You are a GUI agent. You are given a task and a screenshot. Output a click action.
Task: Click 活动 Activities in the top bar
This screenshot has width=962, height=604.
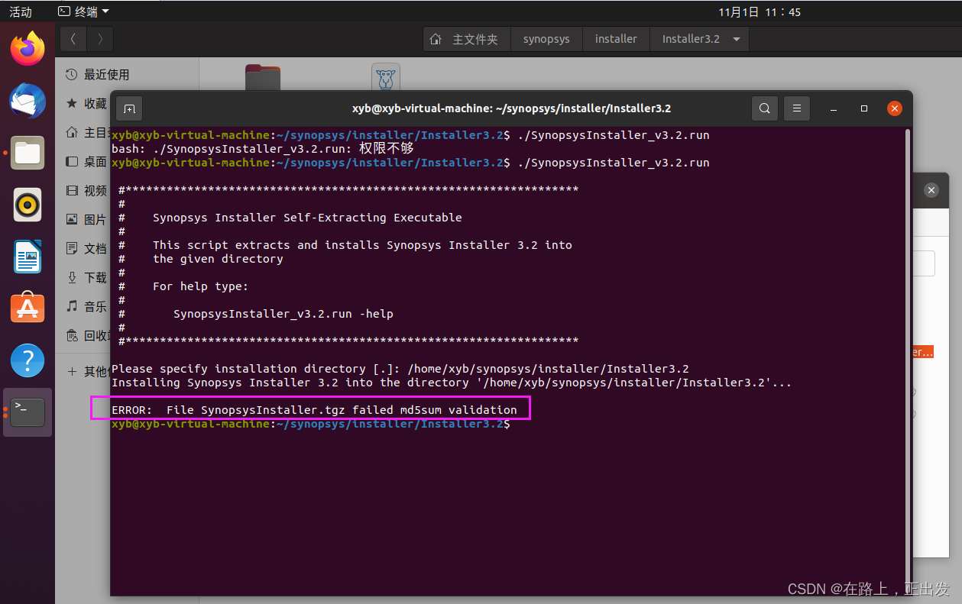point(21,11)
